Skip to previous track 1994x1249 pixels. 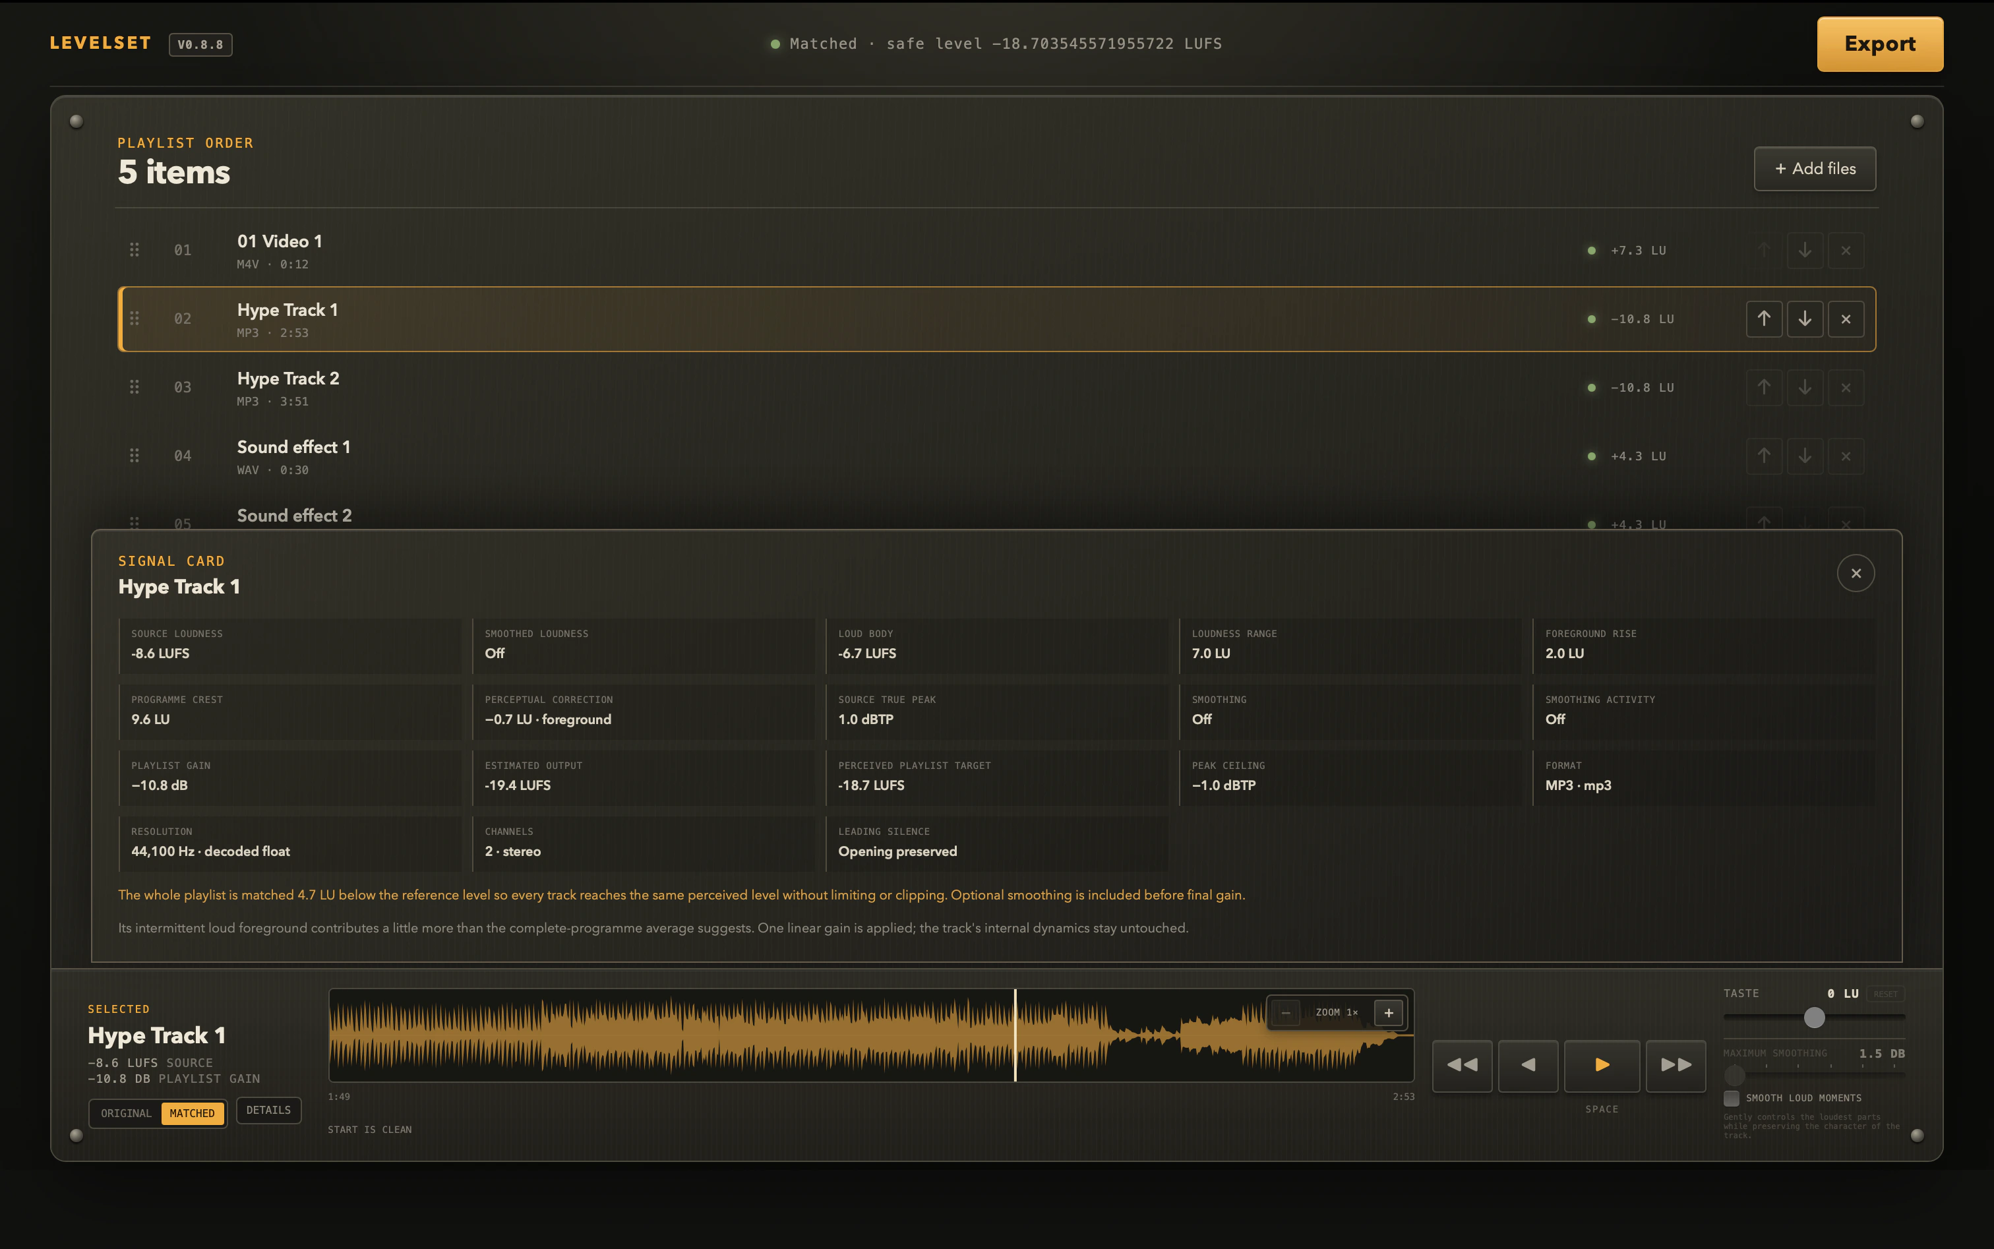click(x=1461, y=1066)
